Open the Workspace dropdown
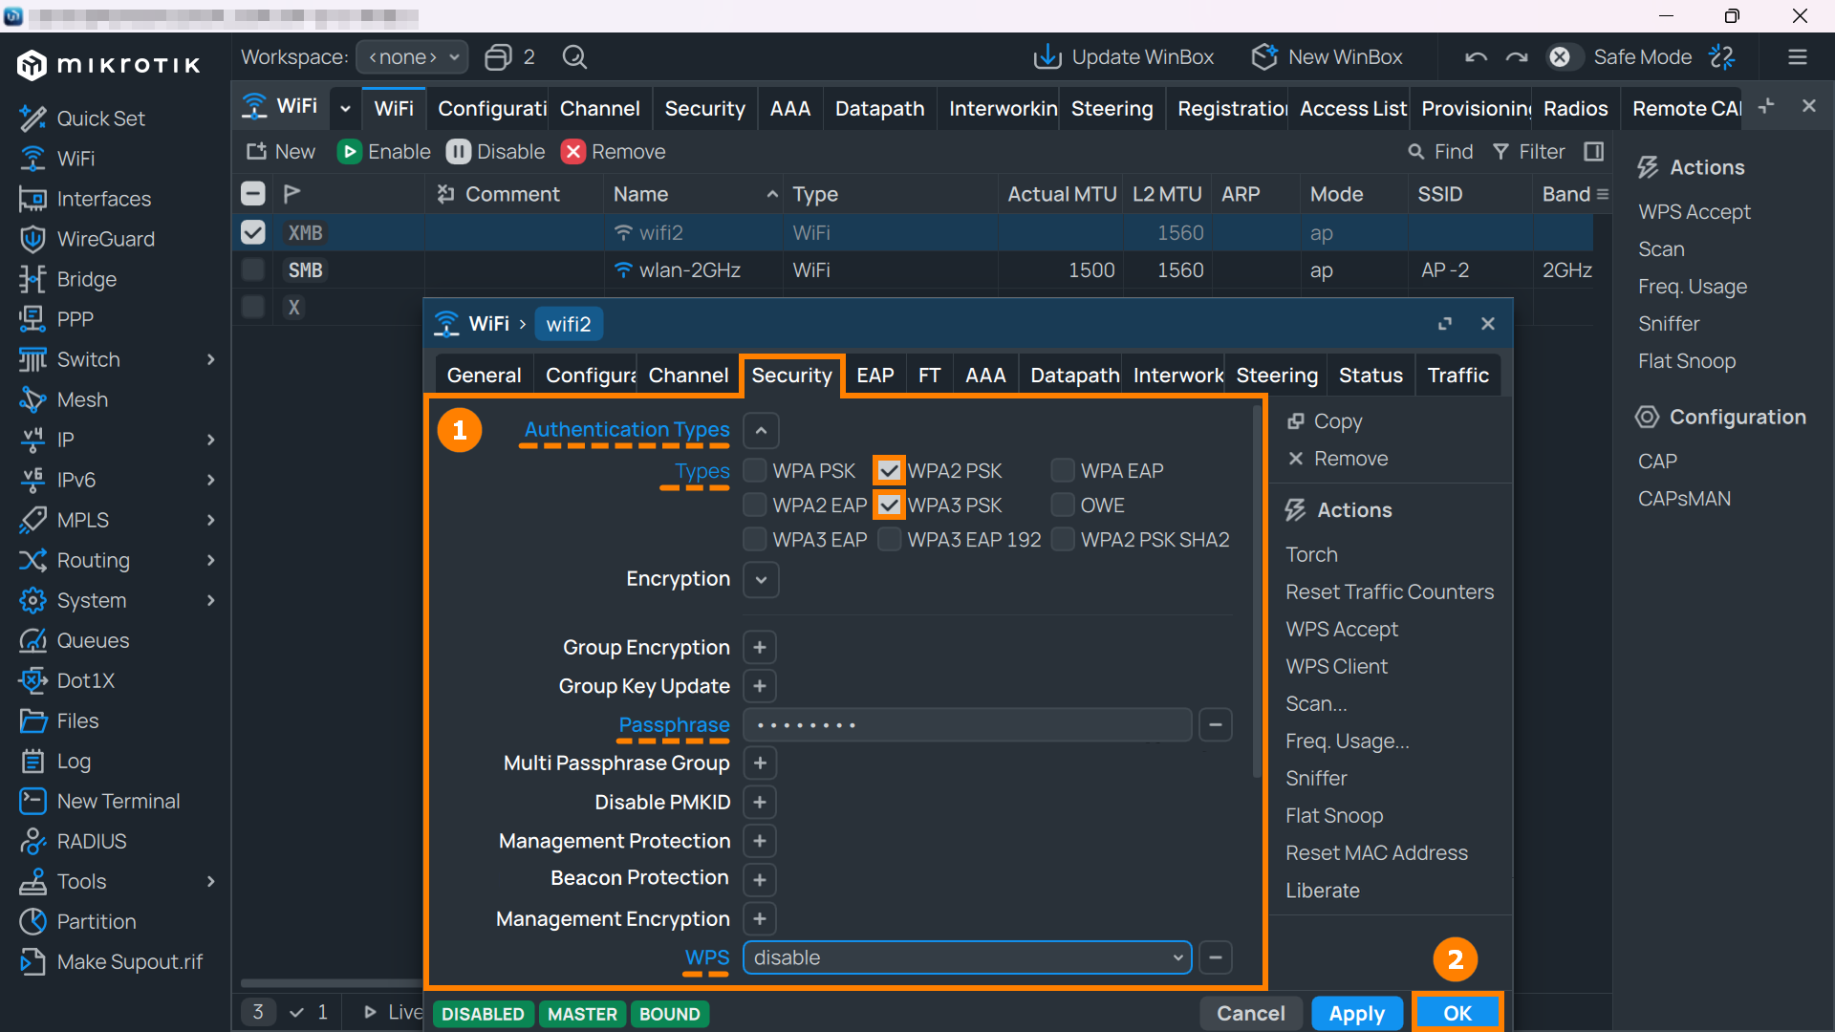1835x1032 pixels. (x=412, y=57)
